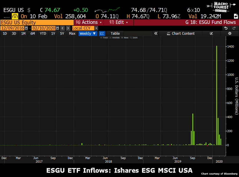Image resolution: width=239 pixels, height=177 pixels.
Task: Select the 6M range tab
Action: point(33,33)
